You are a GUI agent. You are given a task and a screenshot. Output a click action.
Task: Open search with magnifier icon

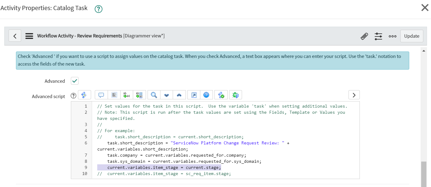pos(154,95)
